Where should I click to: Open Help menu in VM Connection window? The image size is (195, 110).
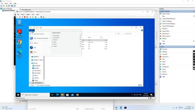click(x=37, y=14)
